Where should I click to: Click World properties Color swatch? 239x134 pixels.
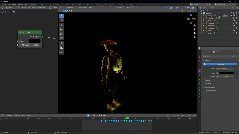(226, 73)
